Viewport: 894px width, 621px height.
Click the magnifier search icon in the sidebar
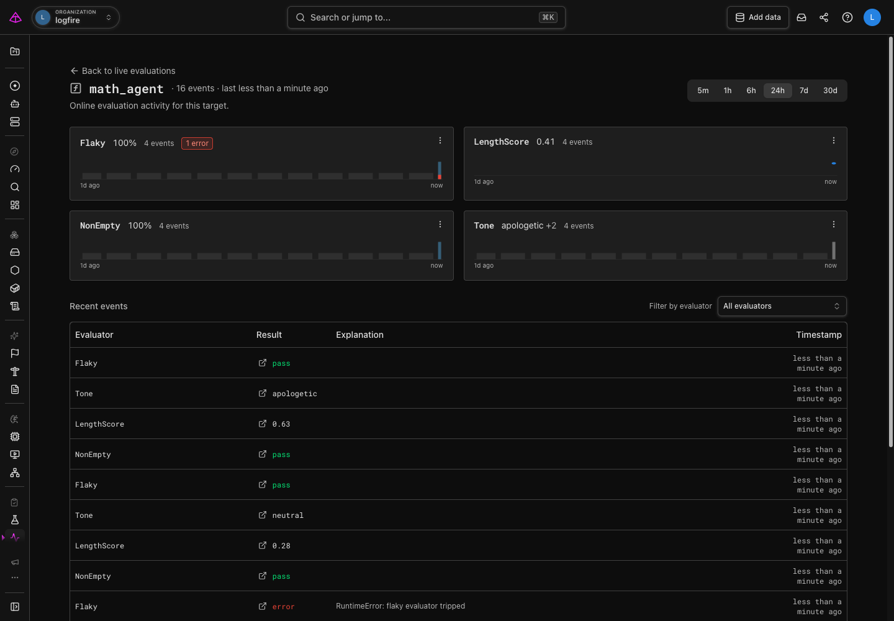(x=15, y=187)
